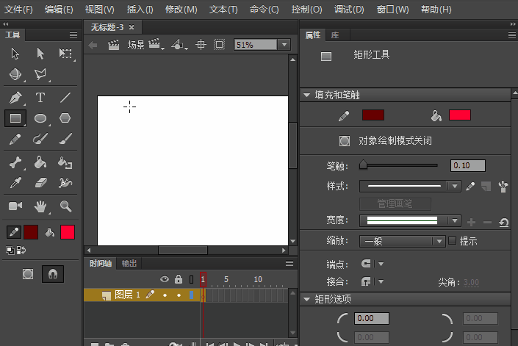Select the Text tool
Viewport: 518px width, 346px height.
click(x=40, y=98)
